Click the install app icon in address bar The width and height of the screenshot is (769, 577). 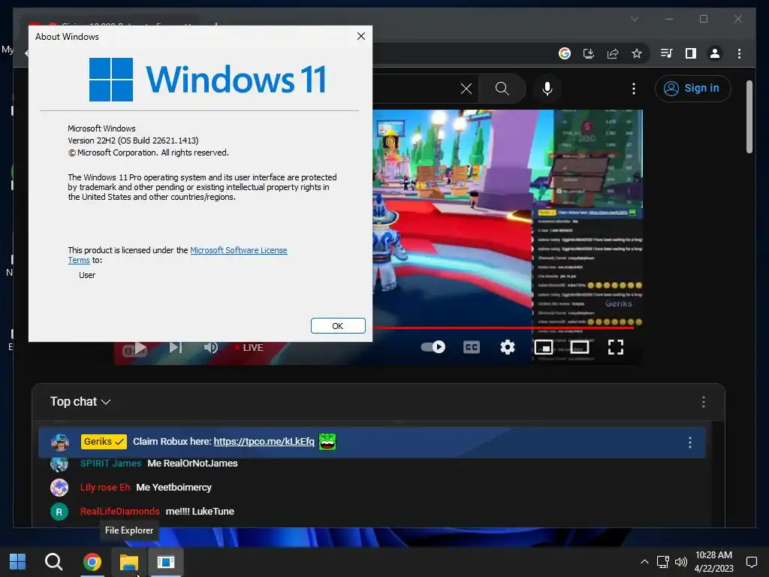pos(589,53)
